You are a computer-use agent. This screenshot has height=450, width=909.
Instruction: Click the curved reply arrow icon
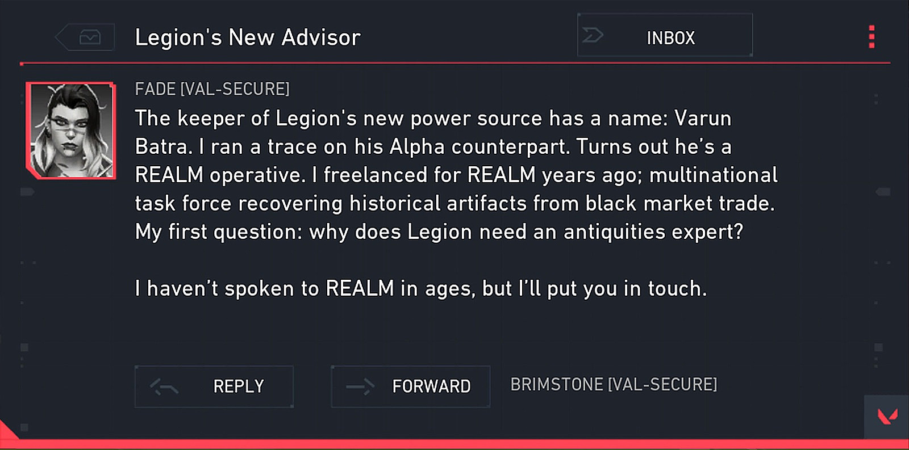click(164, 387)
